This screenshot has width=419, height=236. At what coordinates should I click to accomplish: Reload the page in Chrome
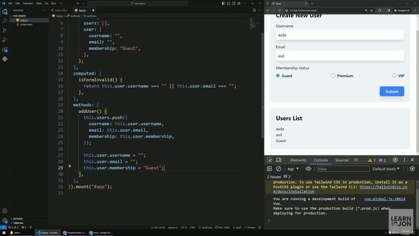click(280, 10)
